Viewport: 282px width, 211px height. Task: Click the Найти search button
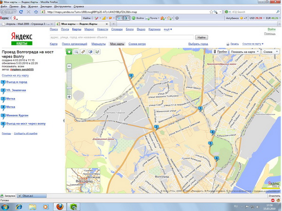point(202,38)
